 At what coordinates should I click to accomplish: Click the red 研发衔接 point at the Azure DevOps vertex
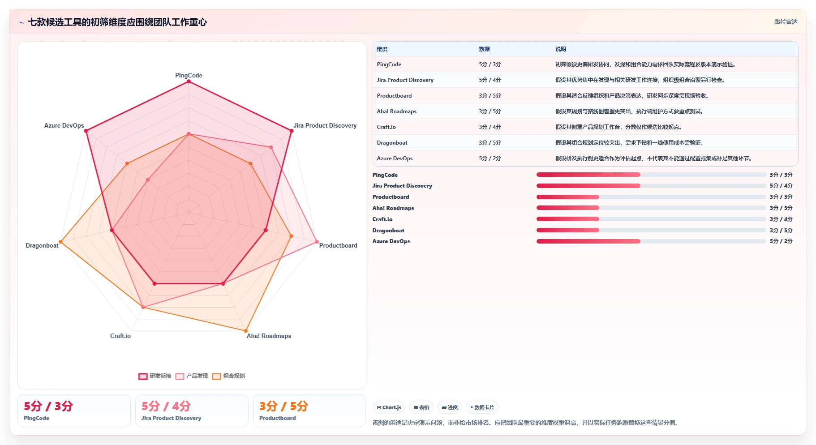click(x=86, y=131)
